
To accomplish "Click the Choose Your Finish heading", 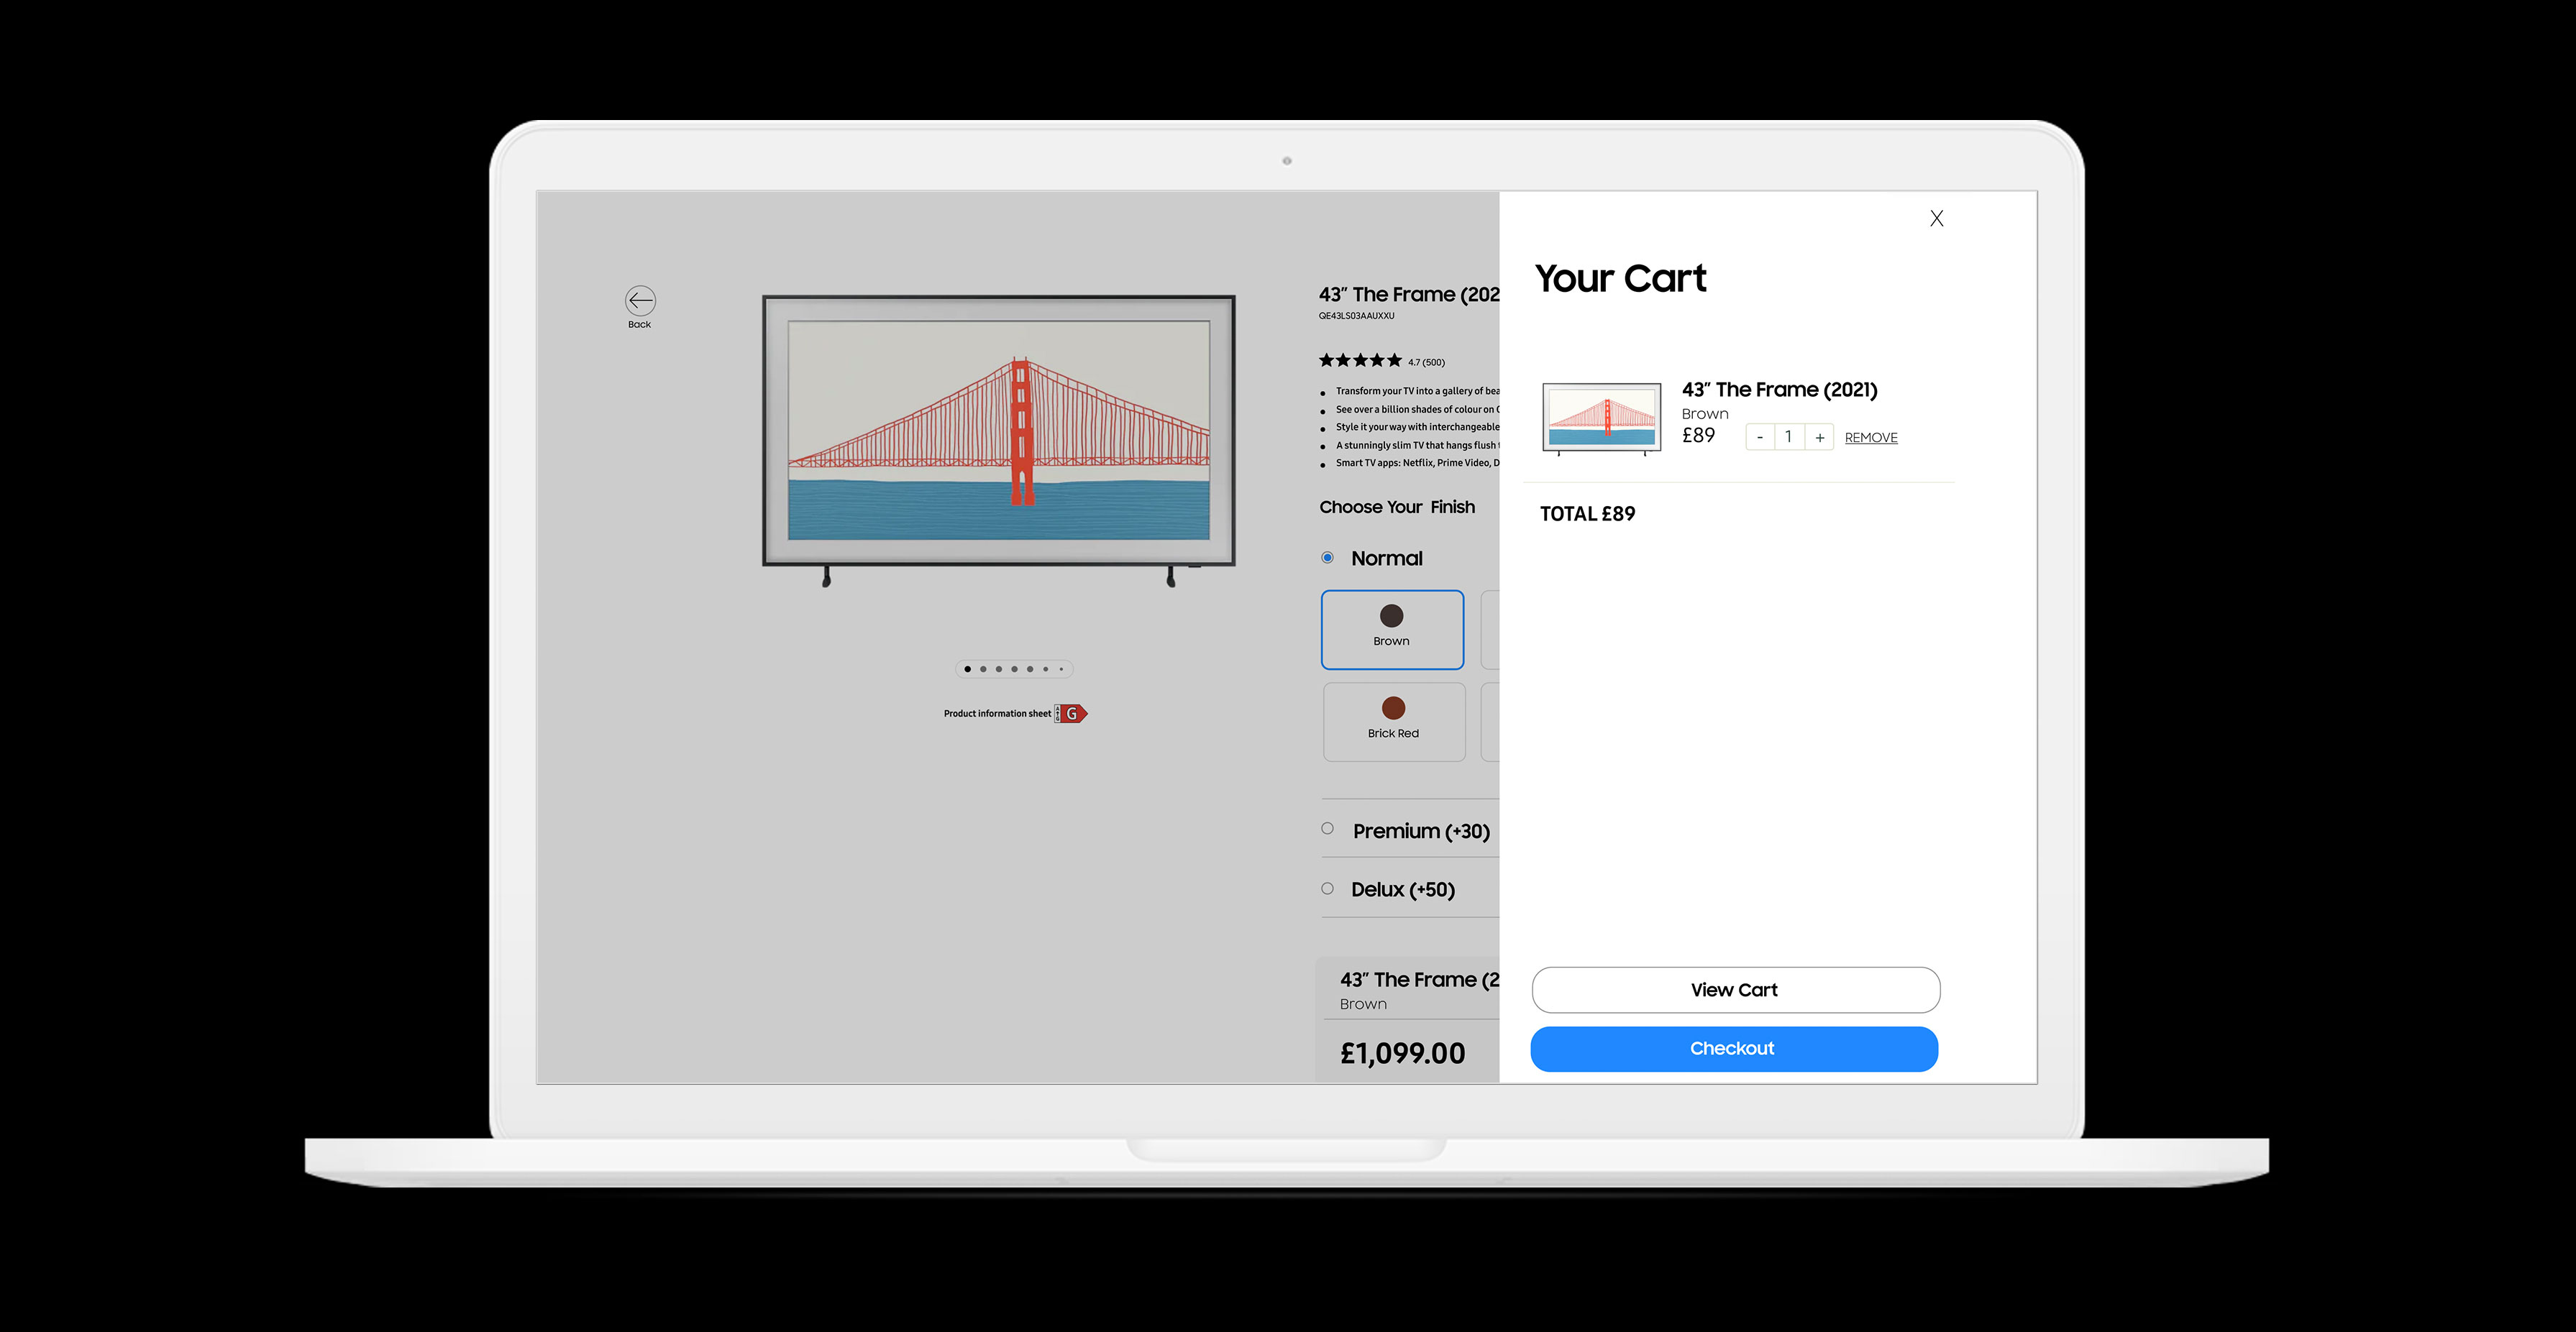I will pyautogui.click(x=1397, y=507).
